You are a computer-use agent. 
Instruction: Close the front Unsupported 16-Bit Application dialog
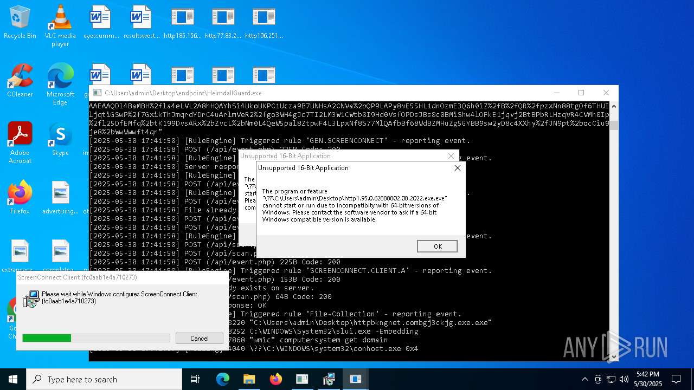[x=457, y=168]
